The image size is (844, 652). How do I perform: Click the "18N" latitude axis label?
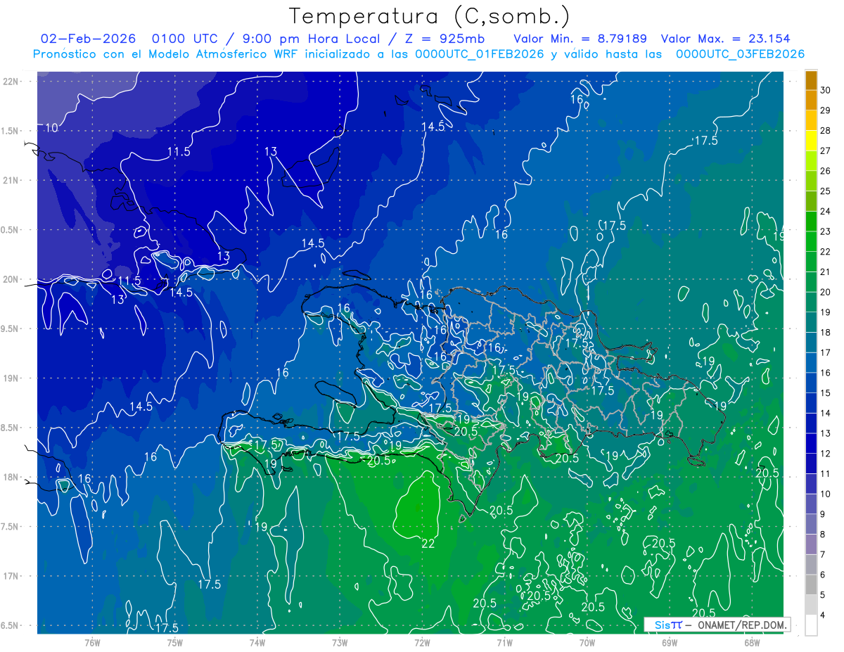pos(11,477)
